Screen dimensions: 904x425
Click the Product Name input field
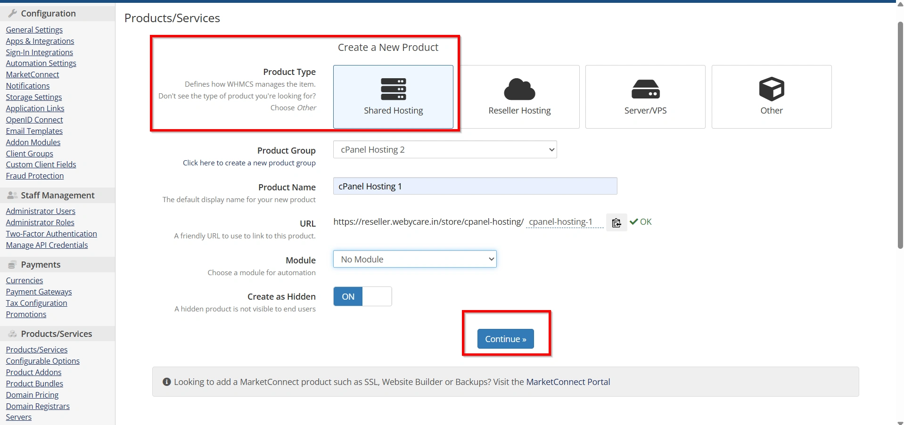tap(475, 186)
